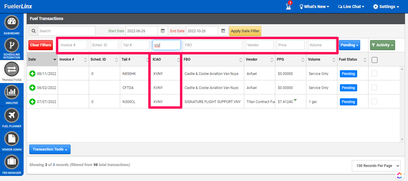
Task: Open Vendor Admin document icon
Action: click(12, 139)
